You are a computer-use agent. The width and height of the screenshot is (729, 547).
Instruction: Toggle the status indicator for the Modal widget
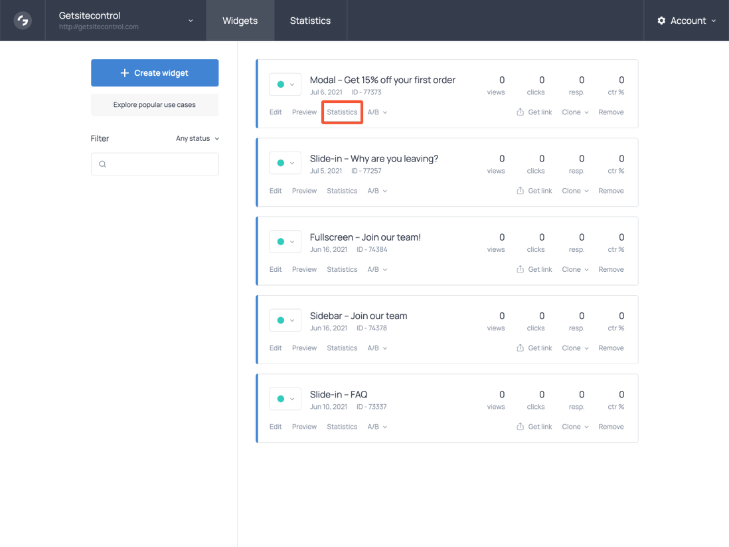(282, 84)
